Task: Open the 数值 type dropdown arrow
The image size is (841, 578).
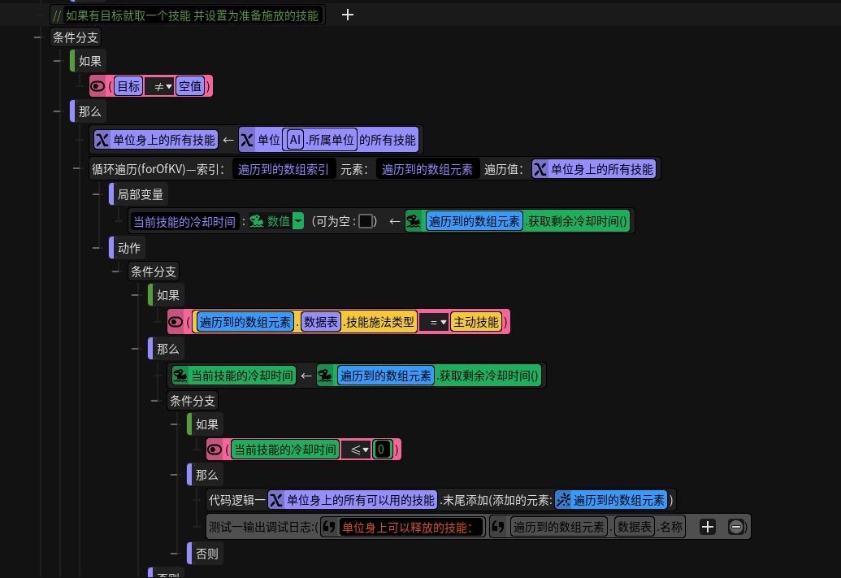Action: (298, 221)
